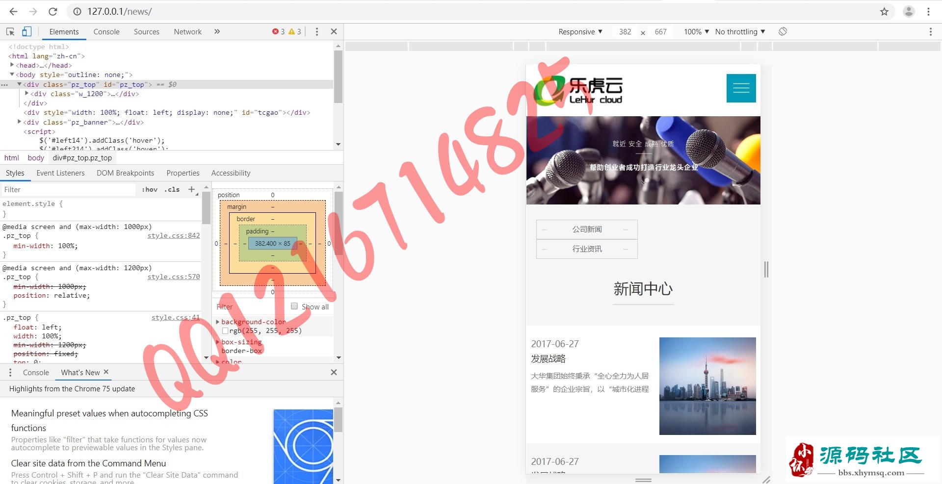Image resolution: width=942 pixels, height=484 pixels.
Task: Switch to the Console tab at top
Action: tap(106, 32)
